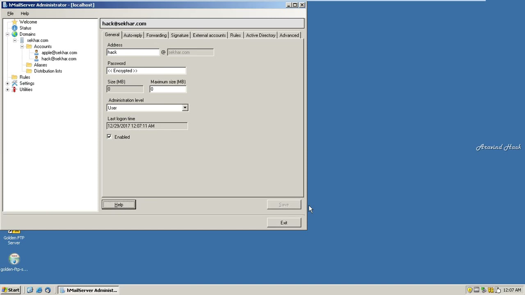Select the hack@sekhar.com user icon
The height and width of the screenshot is (295, 525).
click(37, 59)
